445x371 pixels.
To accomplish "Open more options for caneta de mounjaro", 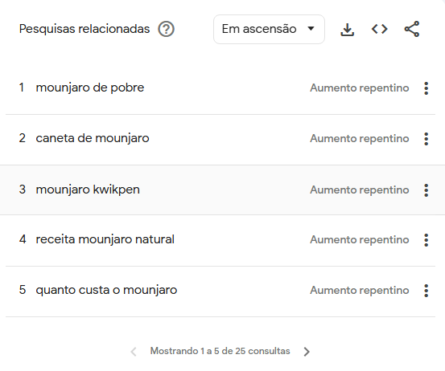I will [x=426, y=139].
